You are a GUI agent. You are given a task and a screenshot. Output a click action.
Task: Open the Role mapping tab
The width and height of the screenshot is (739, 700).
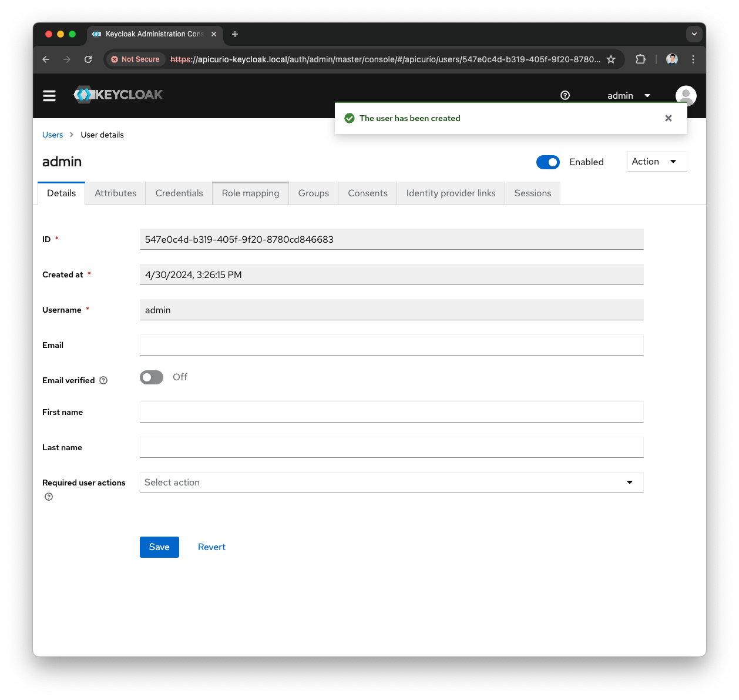pos(250,193)
